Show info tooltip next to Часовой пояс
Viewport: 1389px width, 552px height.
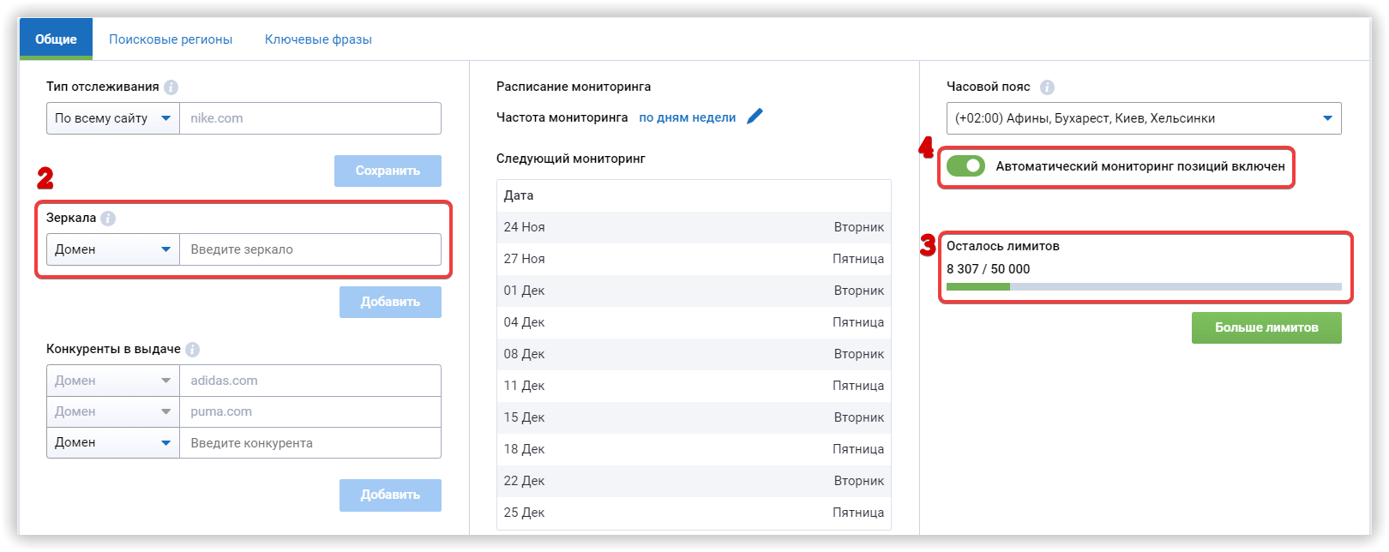[x=1047, y=87]
